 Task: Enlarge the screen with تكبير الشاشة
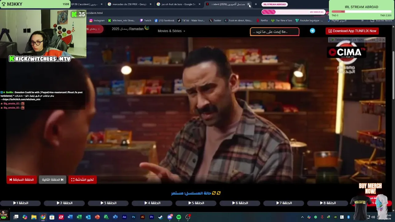pos(83,179)
